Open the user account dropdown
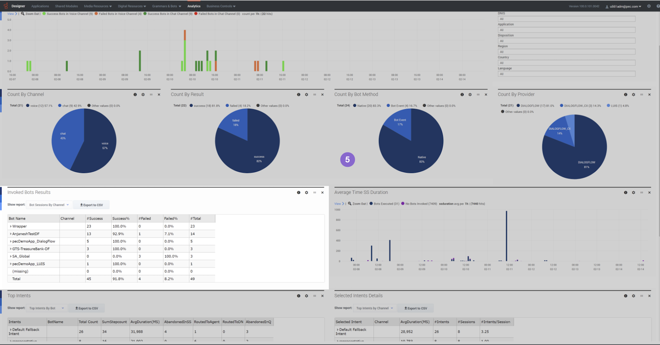 [623, 6]
